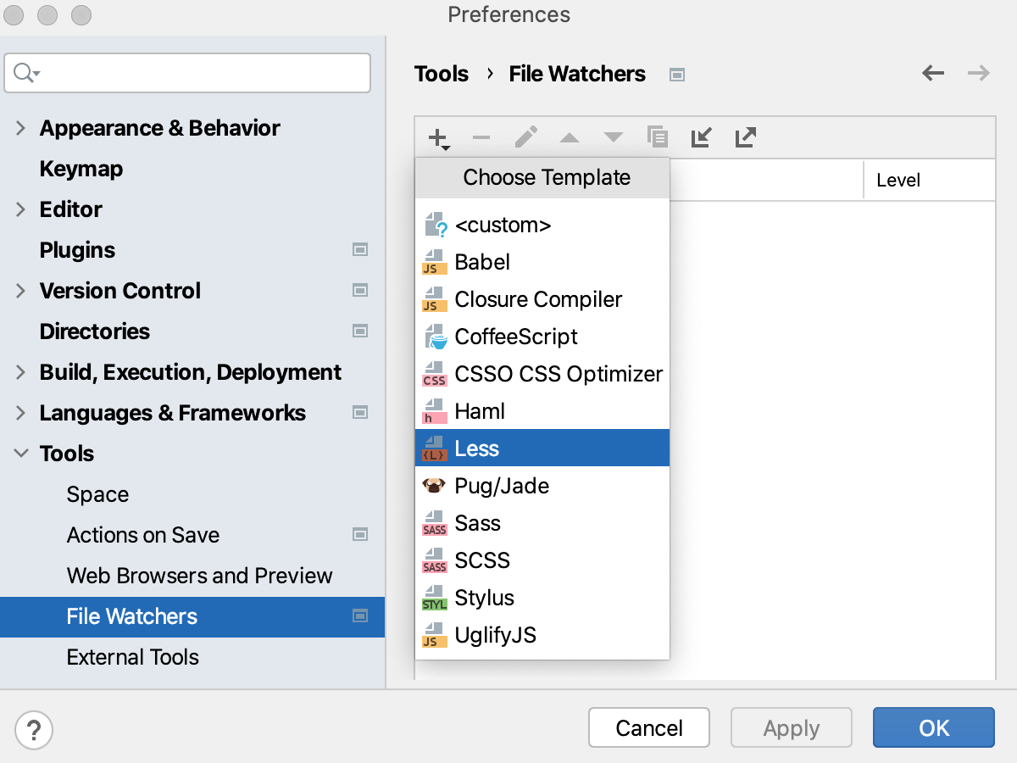Click the Add watcher plus icon
The width and height of the screenshot is (1017, 763).
pyautogui.click(x=436, y=136)
